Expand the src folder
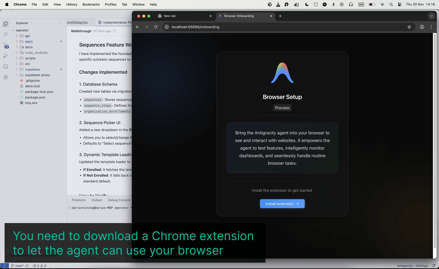 tap(17, 64)
